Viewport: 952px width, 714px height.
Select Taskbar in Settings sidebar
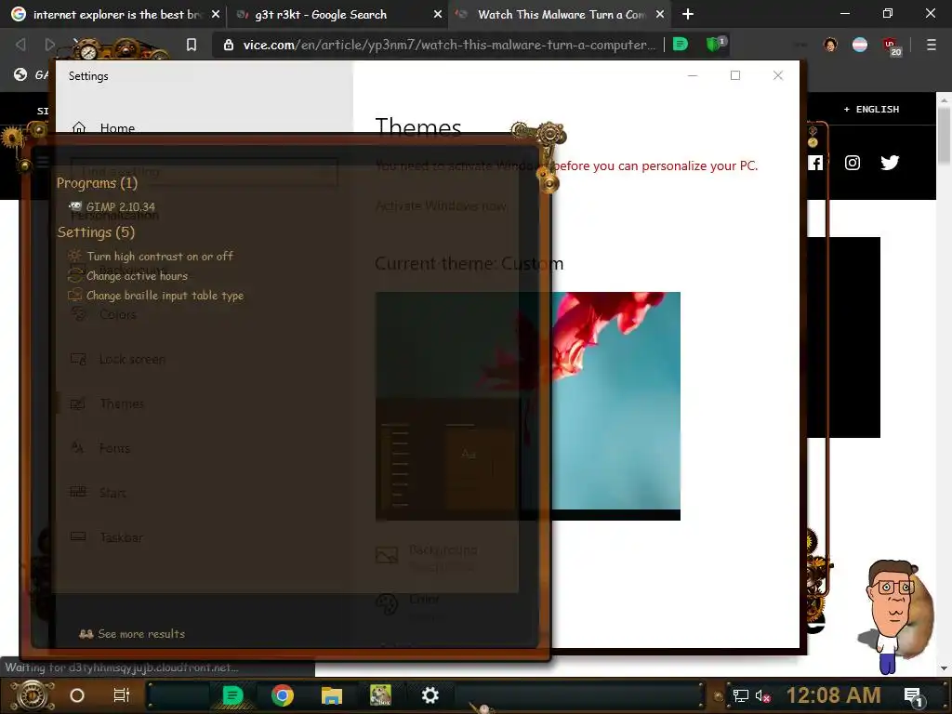click(x=106, y=537)
